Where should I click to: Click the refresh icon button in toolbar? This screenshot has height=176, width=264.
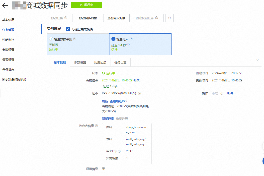coord(170,18)
